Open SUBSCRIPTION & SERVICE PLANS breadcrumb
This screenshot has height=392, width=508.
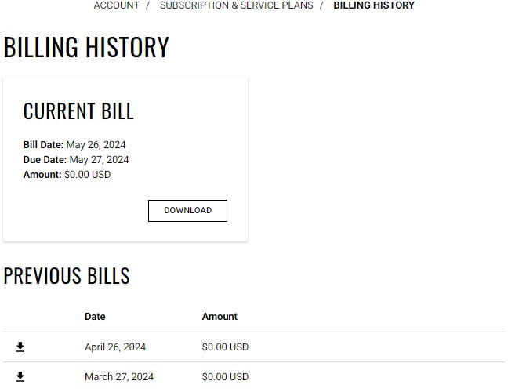(237, 5)
